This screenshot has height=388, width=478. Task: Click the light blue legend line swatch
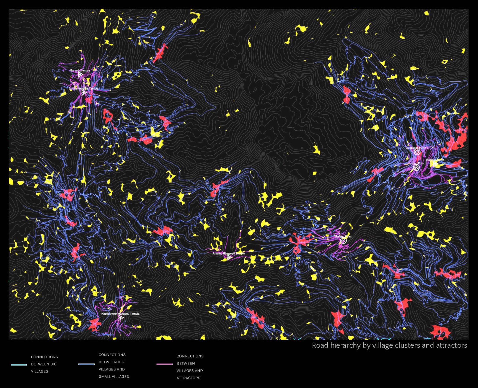coord(19,365)
